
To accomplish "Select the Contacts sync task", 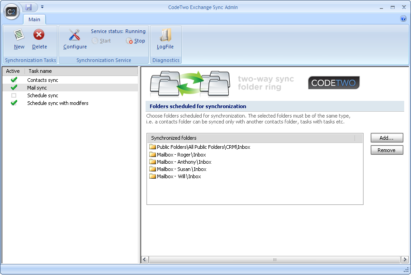I will coord(43,80).
